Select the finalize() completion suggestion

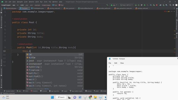55,70
